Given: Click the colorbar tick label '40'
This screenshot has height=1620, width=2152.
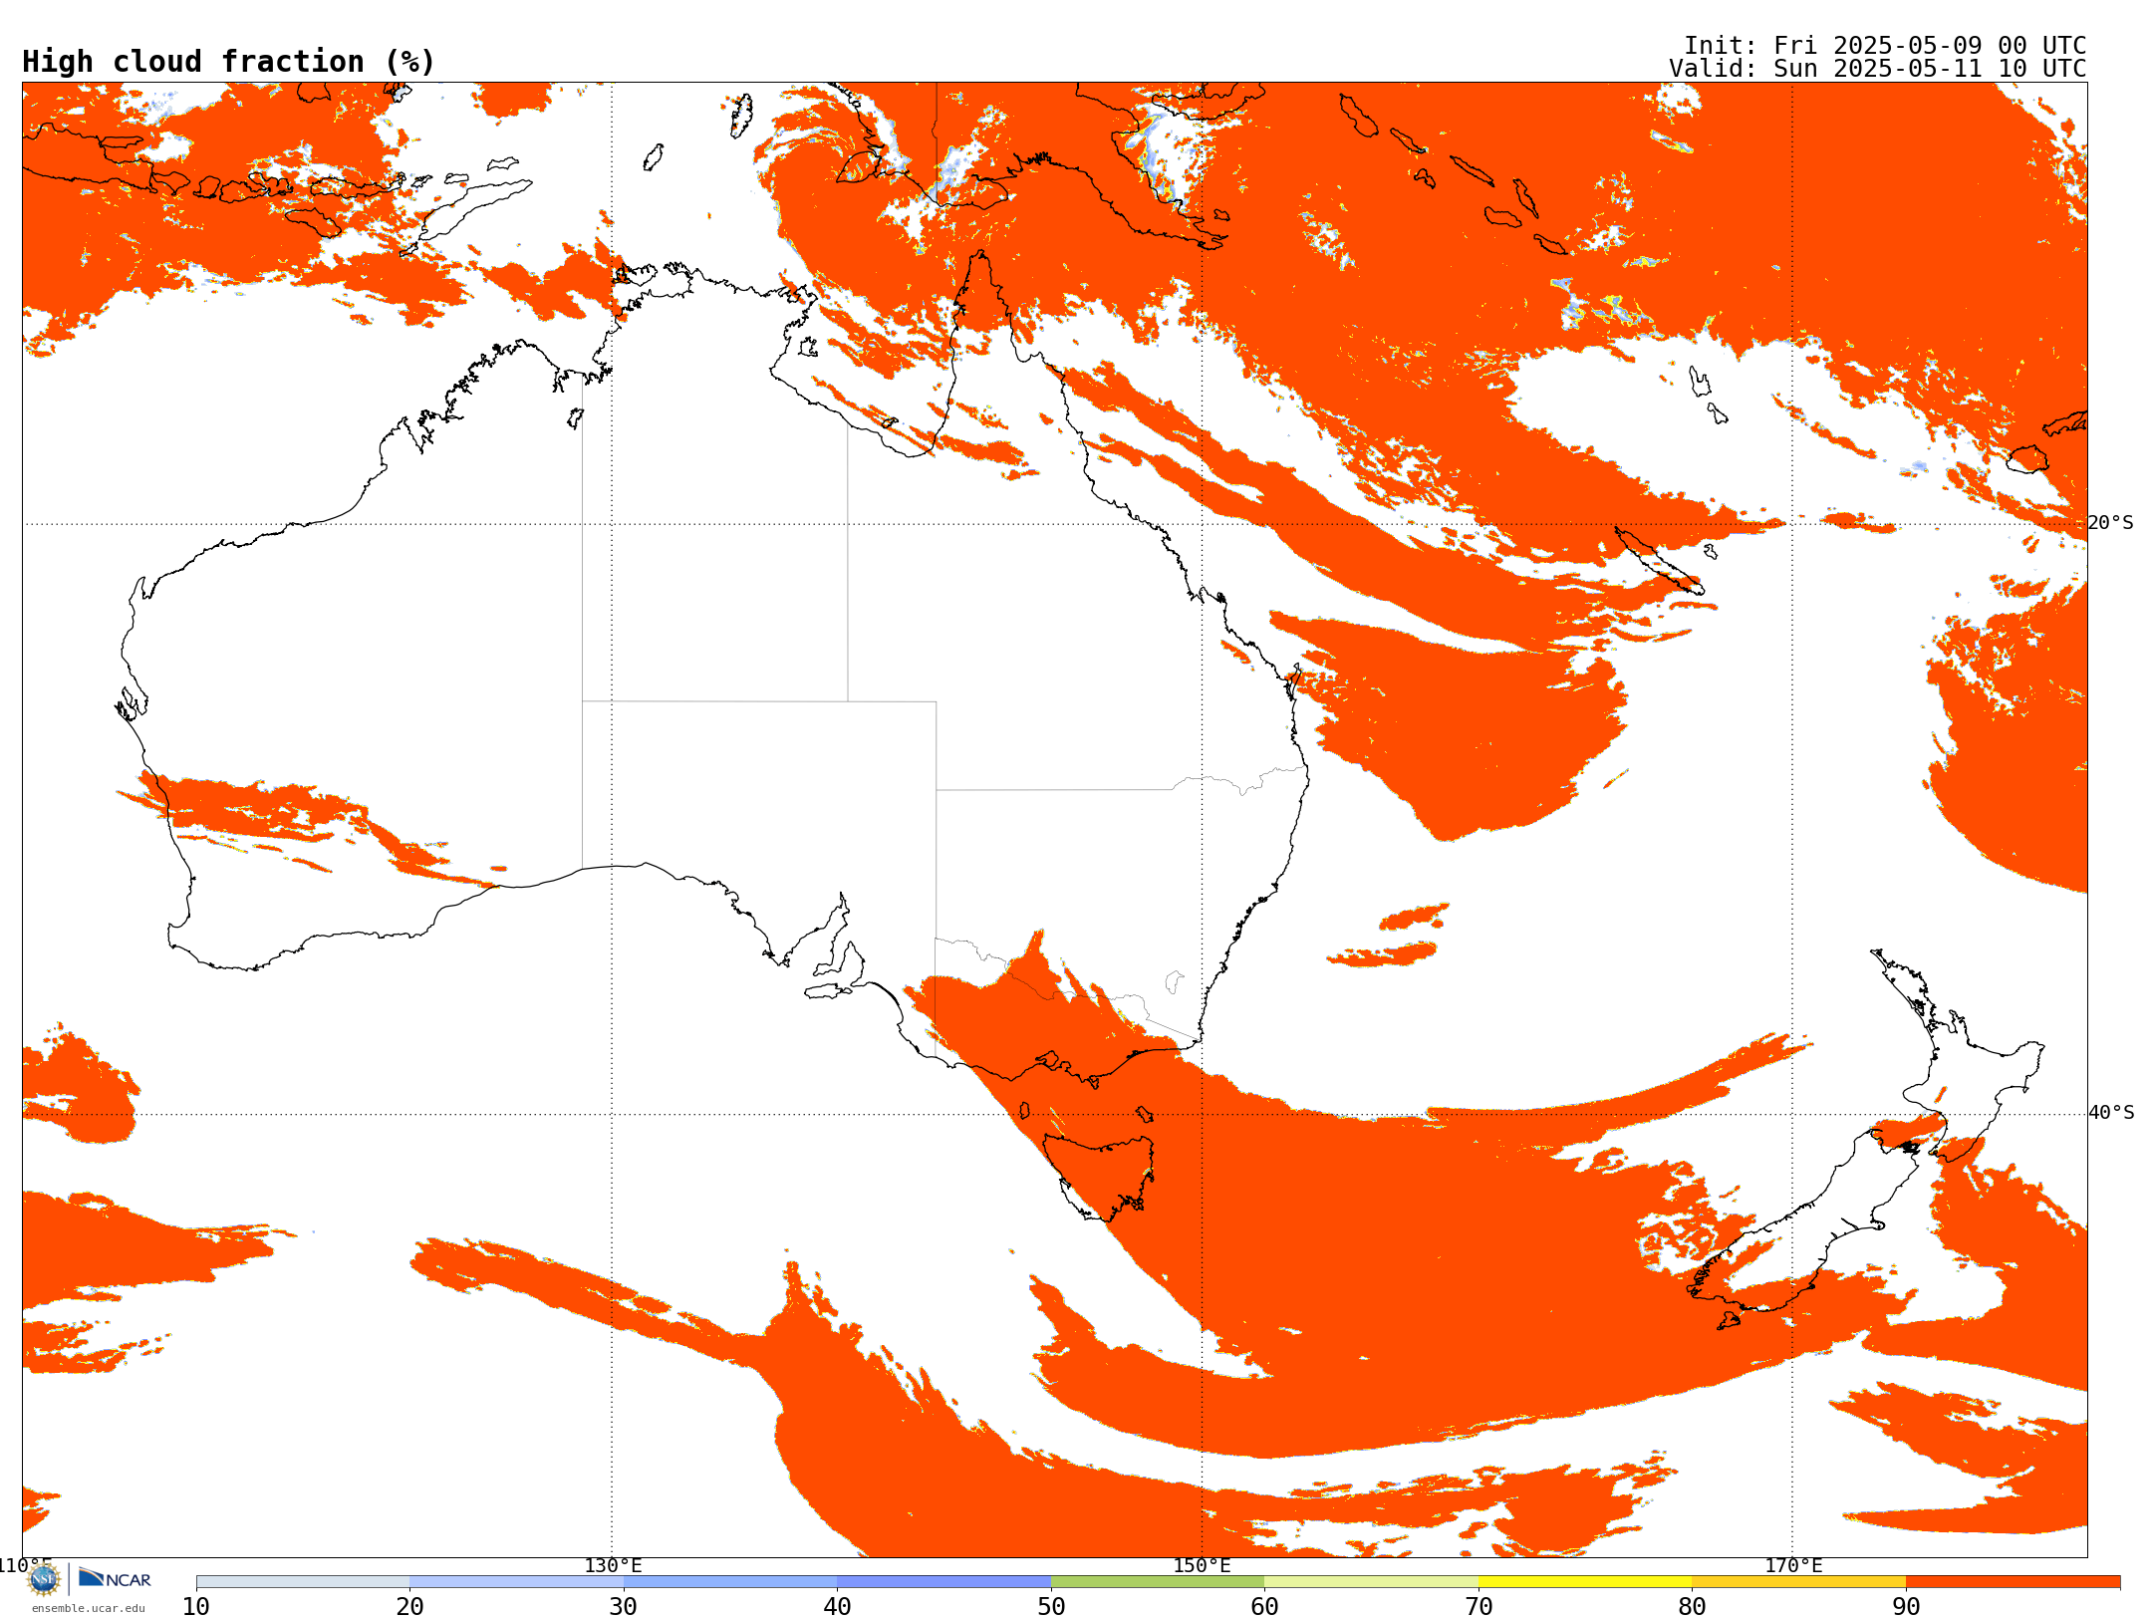Looking at the screenshot, I should click(837, 1606).
